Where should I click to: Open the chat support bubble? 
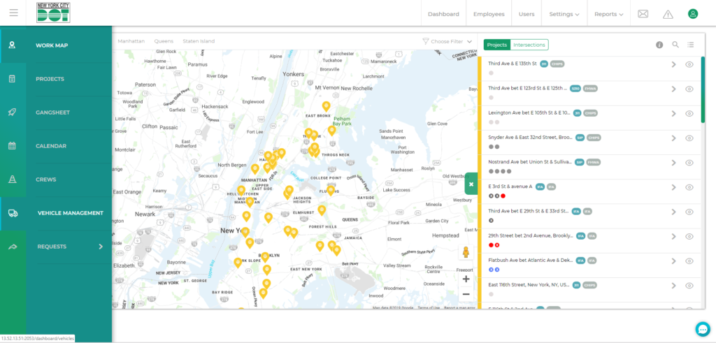pyautogui.click(x=703, y=329)
